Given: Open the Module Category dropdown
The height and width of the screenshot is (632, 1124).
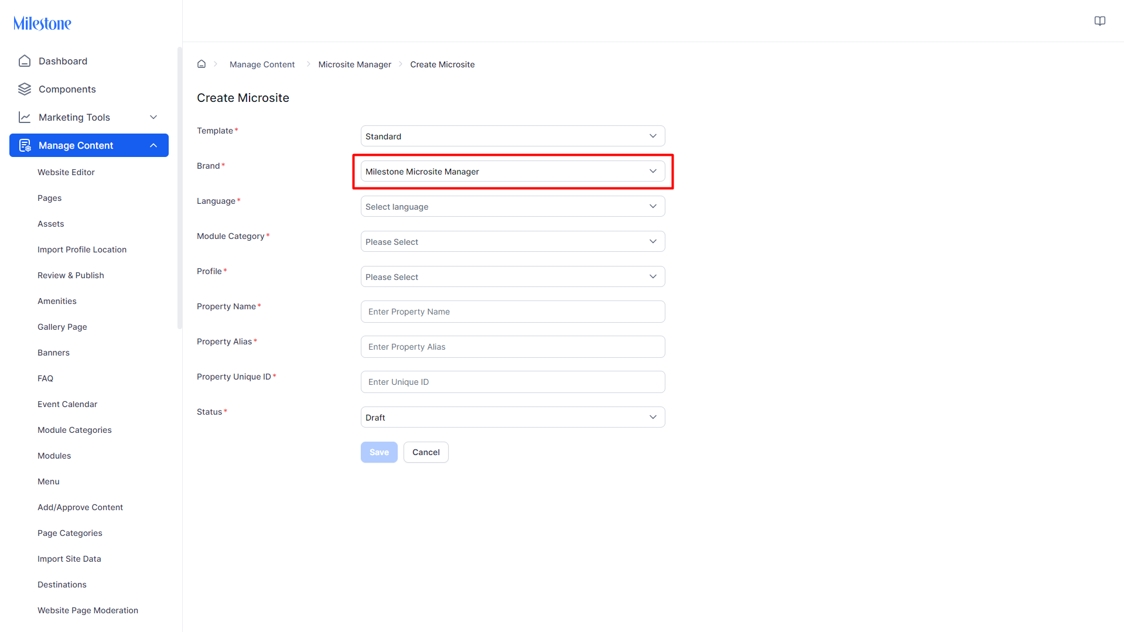Looking at the screenshot, I should coord(513,241).
